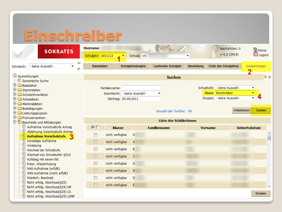Viewport: 282px width, 212px height.
Task: Click the Home icon
Action: click(255, 49)
